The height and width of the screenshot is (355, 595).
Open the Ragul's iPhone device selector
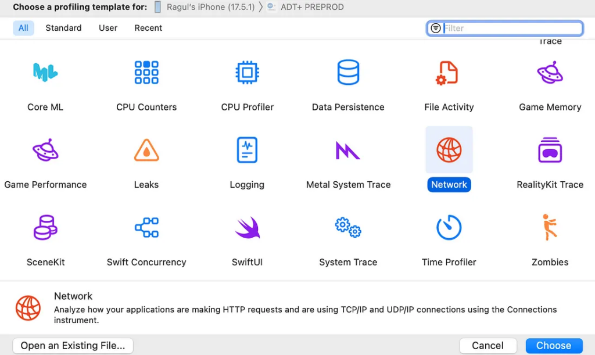(205, 7)
